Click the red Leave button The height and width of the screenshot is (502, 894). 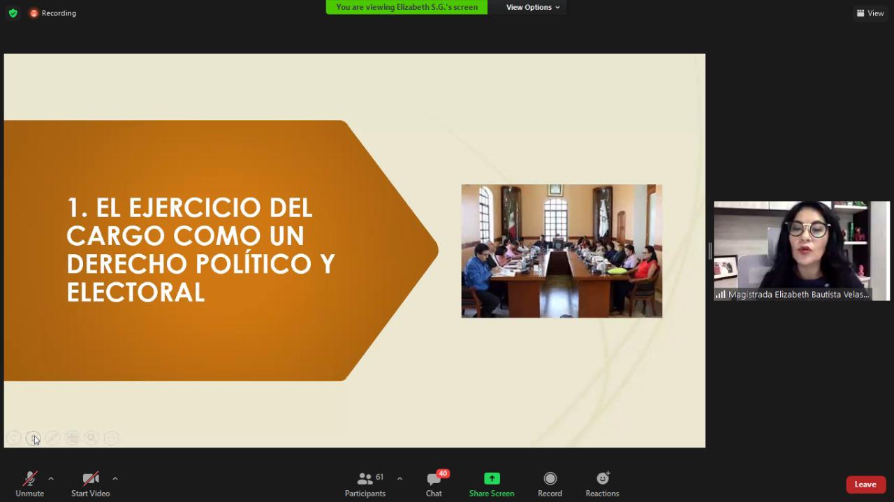pyautogui.click(x=865, y=485)
